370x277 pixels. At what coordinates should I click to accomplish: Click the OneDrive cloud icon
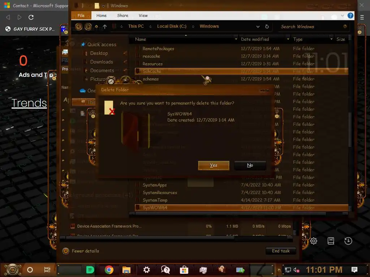tap(83, 91)
